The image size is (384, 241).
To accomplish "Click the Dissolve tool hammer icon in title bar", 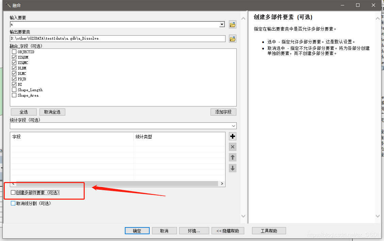I will (8, 5).
